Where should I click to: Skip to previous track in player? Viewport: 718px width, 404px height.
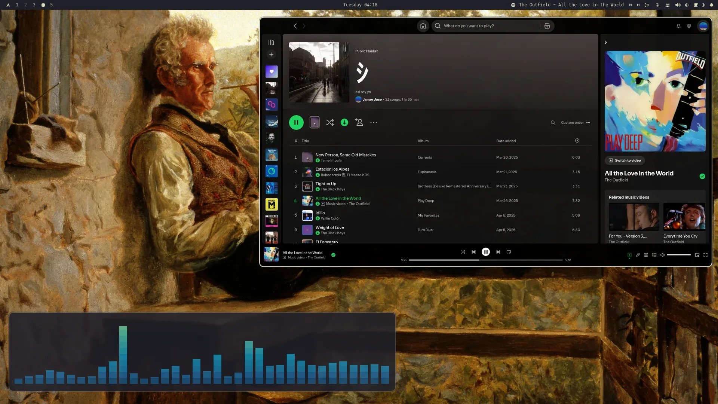click(x=473, y=252)
